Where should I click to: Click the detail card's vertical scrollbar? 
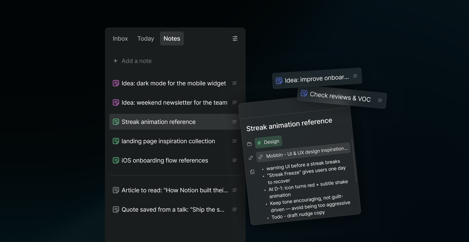tap(354, 161)
